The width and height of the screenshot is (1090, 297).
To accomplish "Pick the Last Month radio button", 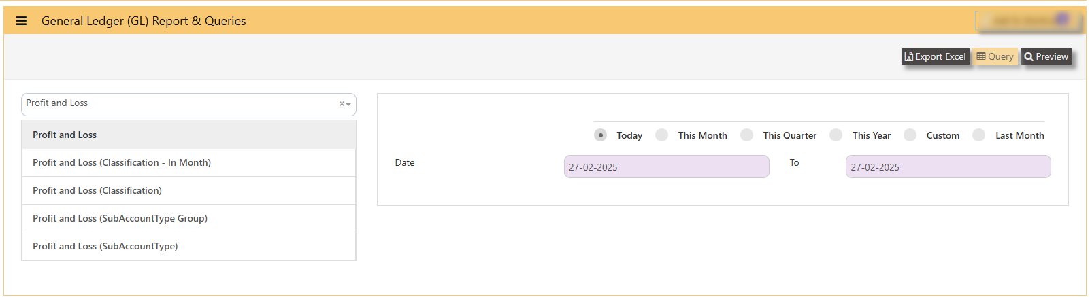I will (x=978, y=135).
